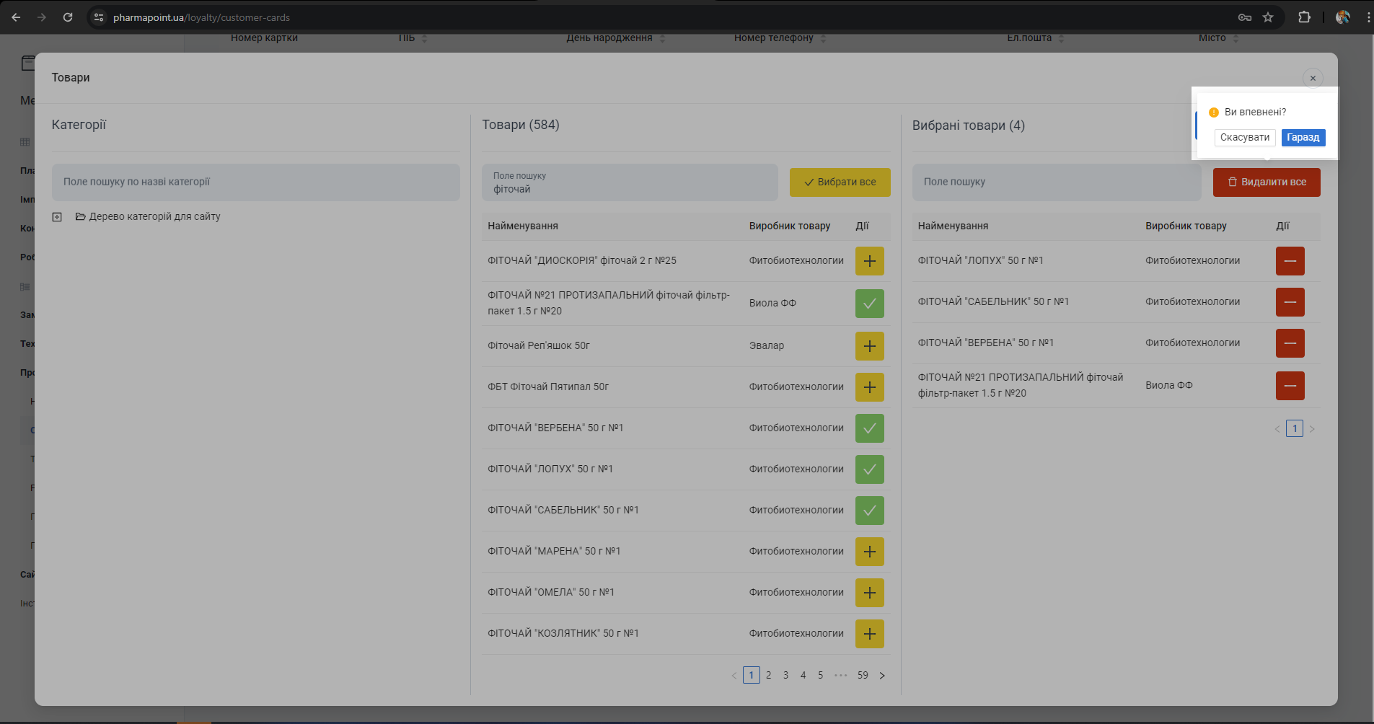This screenshot has width=1374, height=724.
Task: Add ФІТОЧАЙ "КОЗЛЯТНИК" using plus icon
Action: (x=869, y=634)
